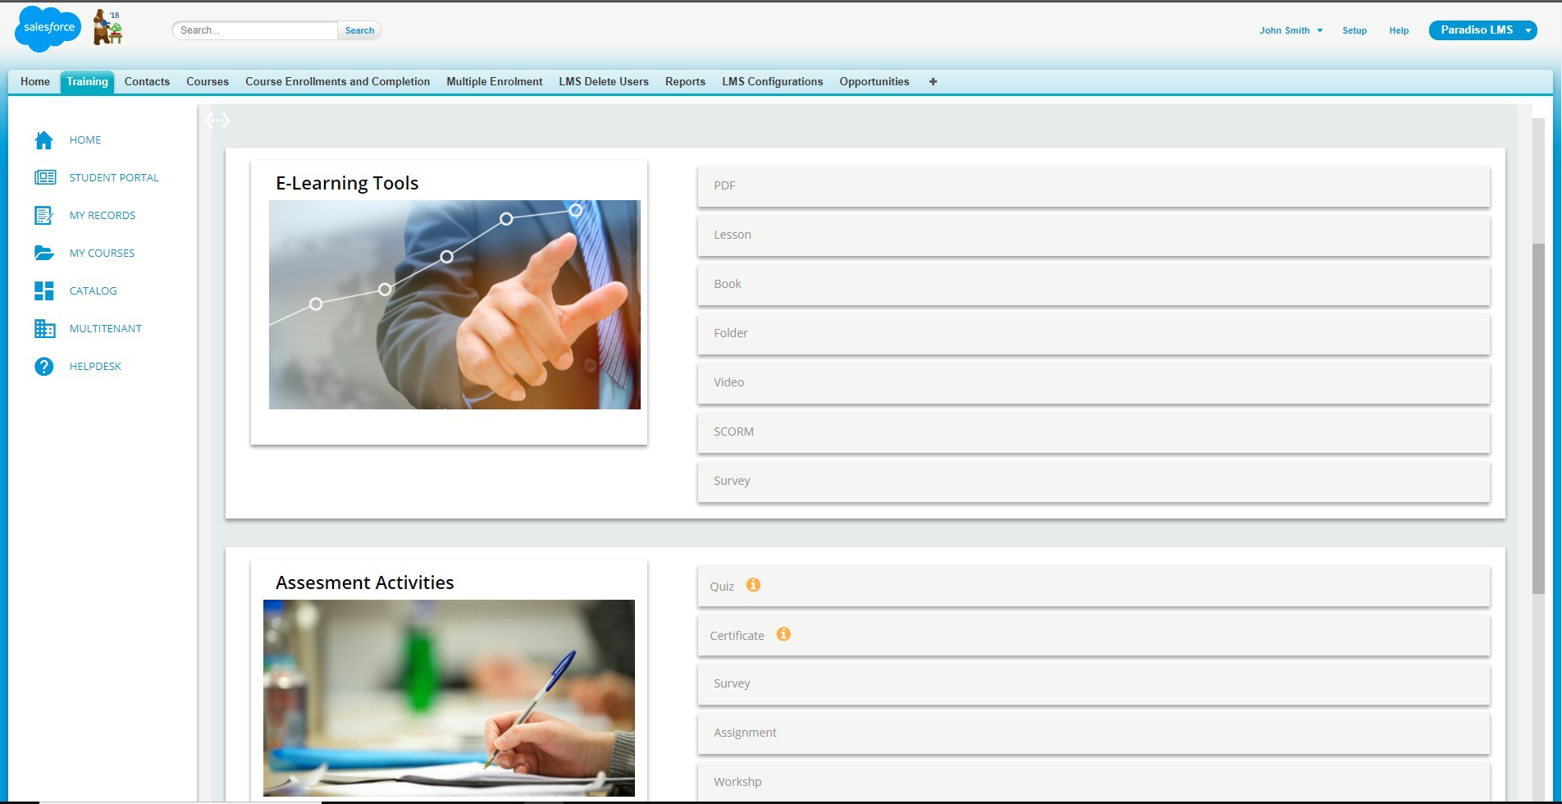The width and height of the screenshot is (1562, 804).
Task: Open the Paradiso LMS app dropdown
Action: pyautogui.click(x=1482, y=30)
